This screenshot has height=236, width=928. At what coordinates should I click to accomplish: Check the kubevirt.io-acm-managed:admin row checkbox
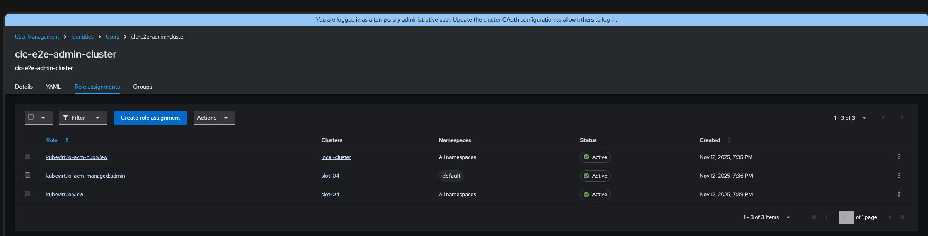click(28, 175)
